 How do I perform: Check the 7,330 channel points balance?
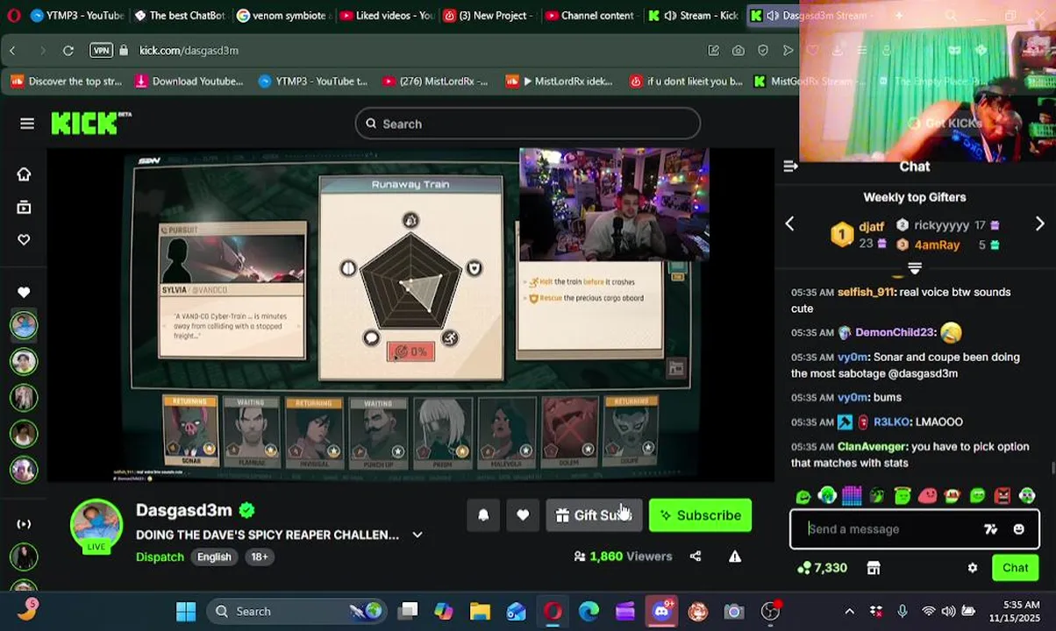[822, 568]
